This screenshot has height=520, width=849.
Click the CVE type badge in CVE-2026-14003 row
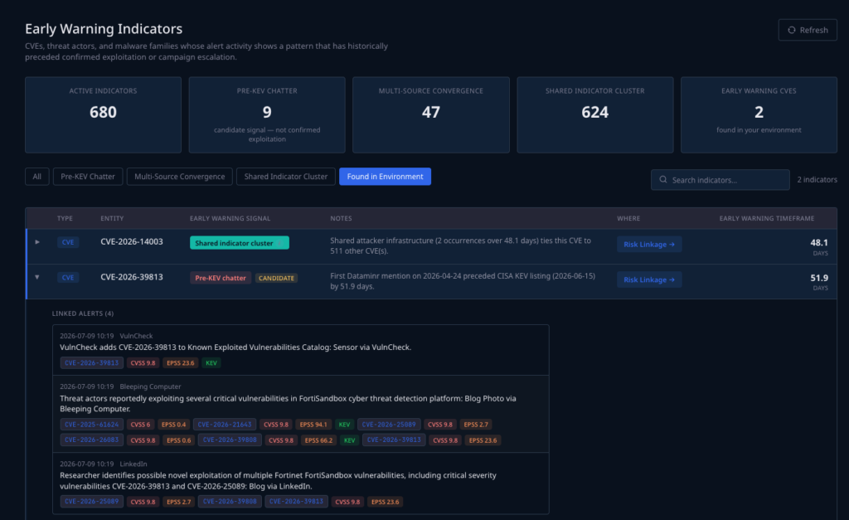click(x=68, y=242)
